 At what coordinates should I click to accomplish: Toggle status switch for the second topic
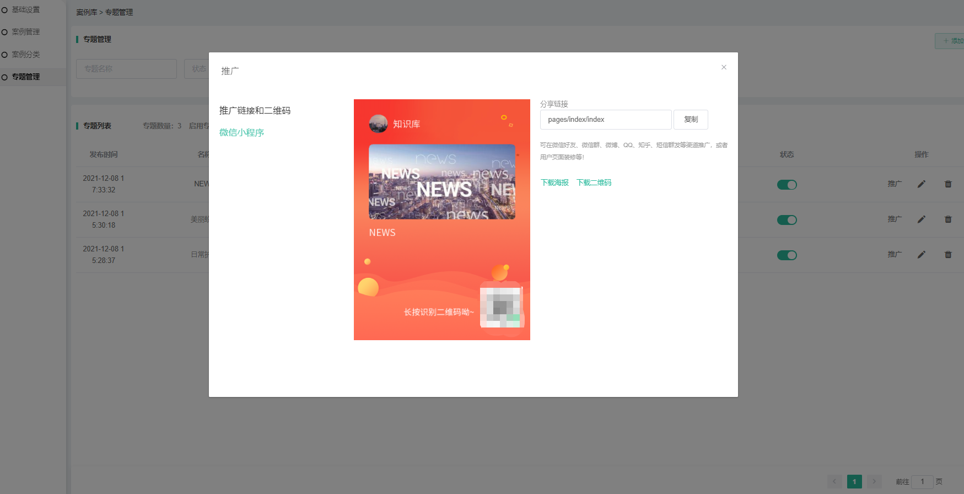click(x=787, y=220)
